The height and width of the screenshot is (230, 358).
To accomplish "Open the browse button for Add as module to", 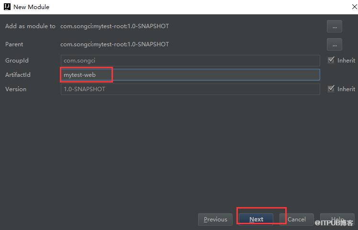I will pyautogui.click(x=334, y=26).
